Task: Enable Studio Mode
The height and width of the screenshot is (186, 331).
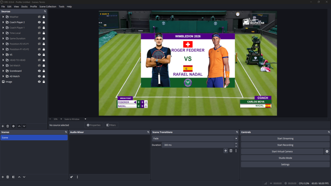Action: 285,158
